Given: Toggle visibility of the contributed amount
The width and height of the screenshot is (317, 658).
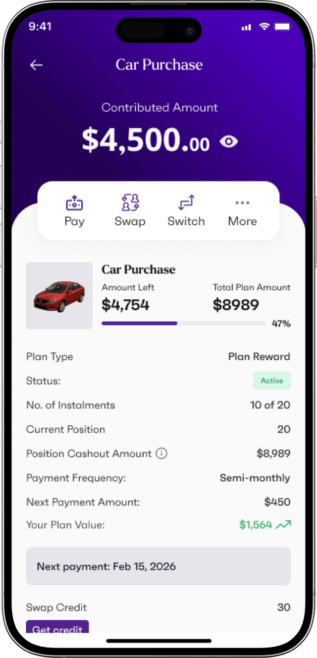Looking at the screenshot, I should pos(229,141).
